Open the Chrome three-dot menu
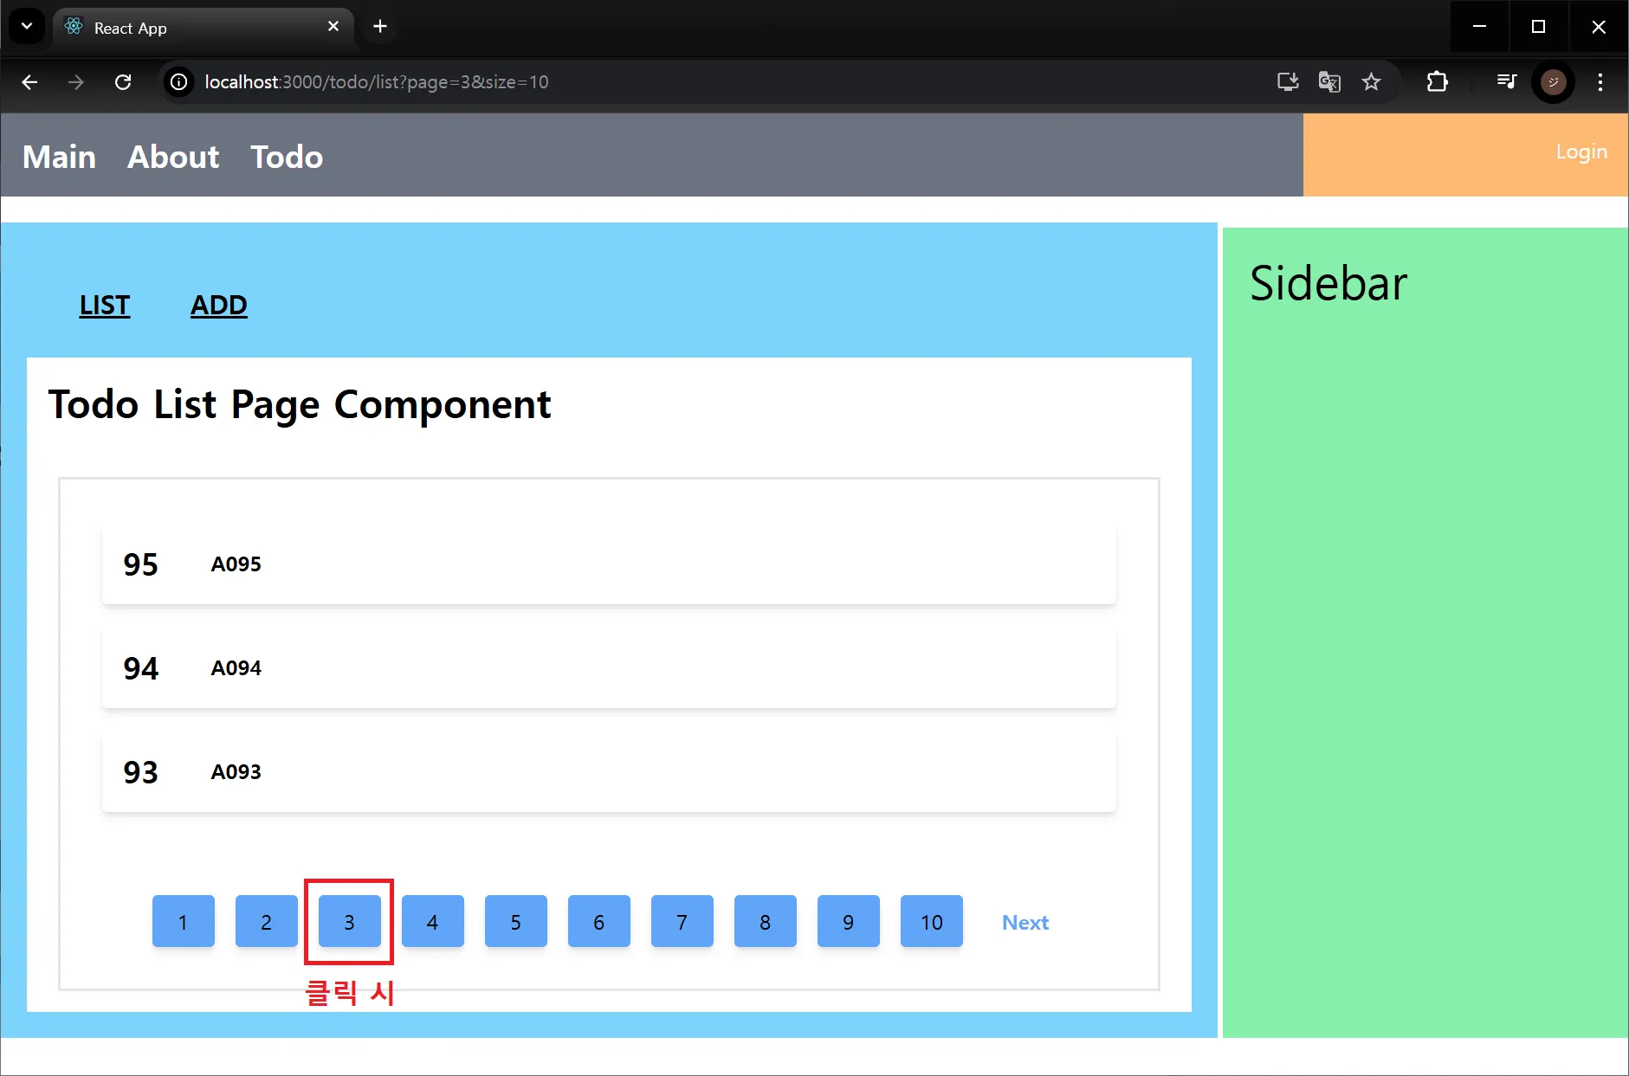Image resolution: width=1629 pixels, height=1076 pixels. coord(1600,82)
